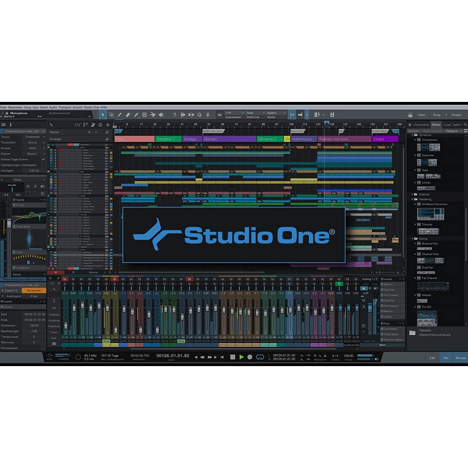Mute the Vocals channel with M button
Viewport: 468px width, 468px height.
tap(28, 186)
